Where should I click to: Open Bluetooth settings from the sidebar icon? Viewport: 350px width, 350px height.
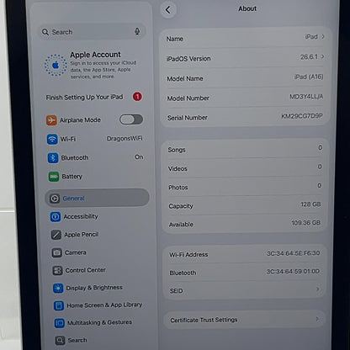click(53, 158)
